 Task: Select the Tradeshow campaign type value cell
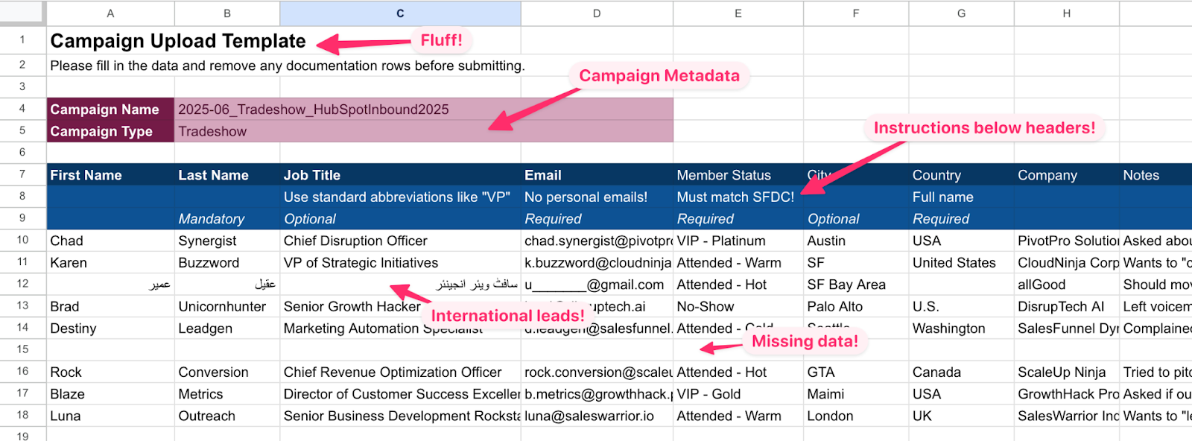(x=213, y=132)
